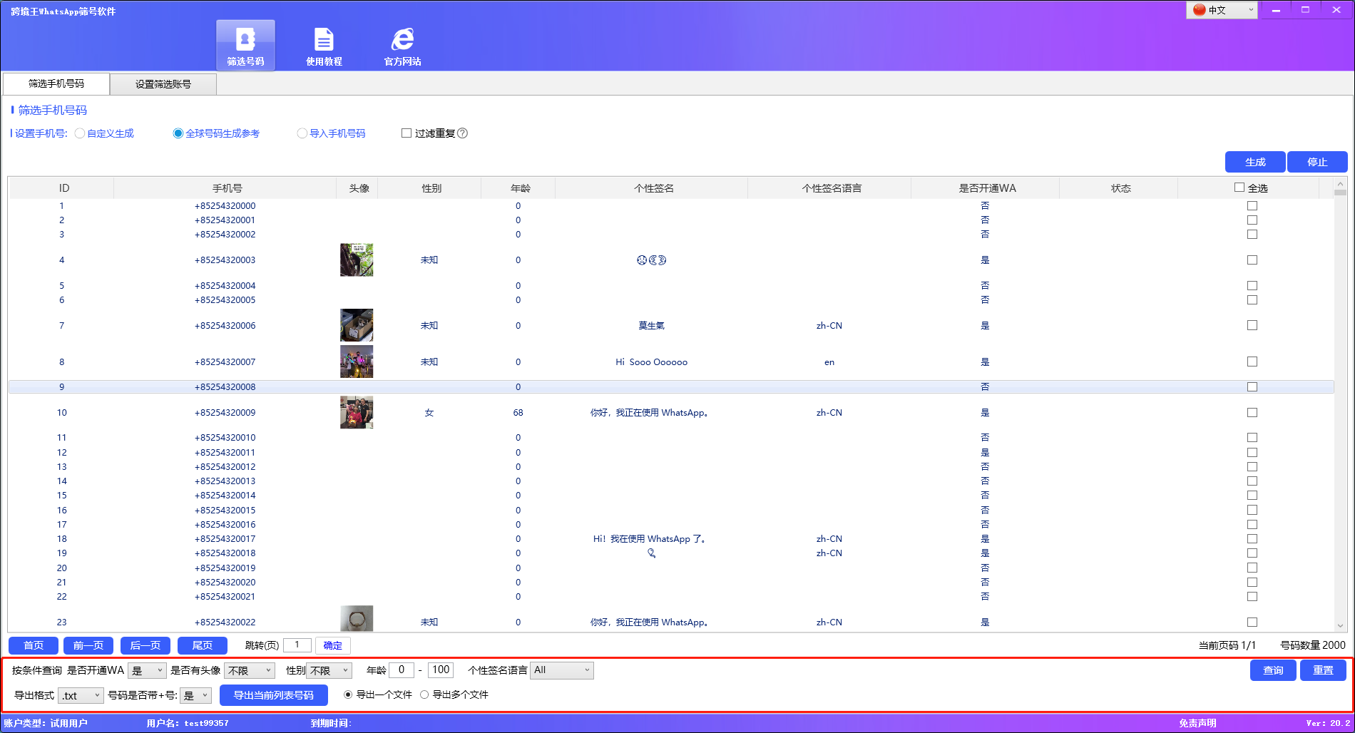This screenshot has height=733, width=1355.
Task: Type in the 跳转(页) page field
Action: tap(297, 645)
